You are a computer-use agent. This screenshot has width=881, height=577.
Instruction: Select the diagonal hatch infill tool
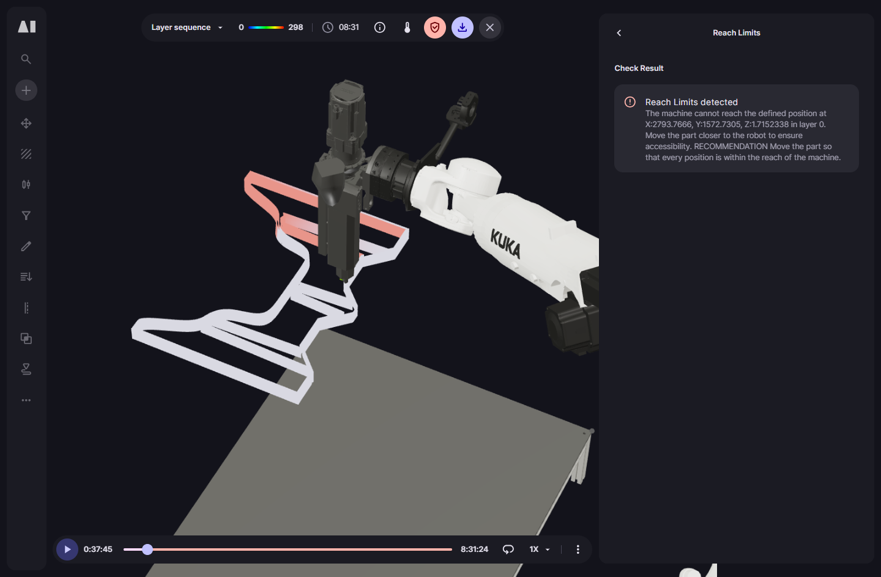26,154
